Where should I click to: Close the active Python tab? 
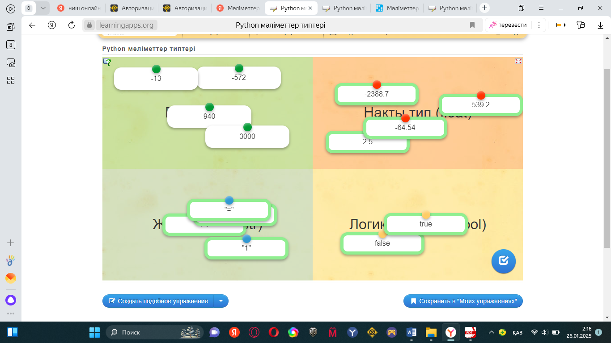point(310,8)
